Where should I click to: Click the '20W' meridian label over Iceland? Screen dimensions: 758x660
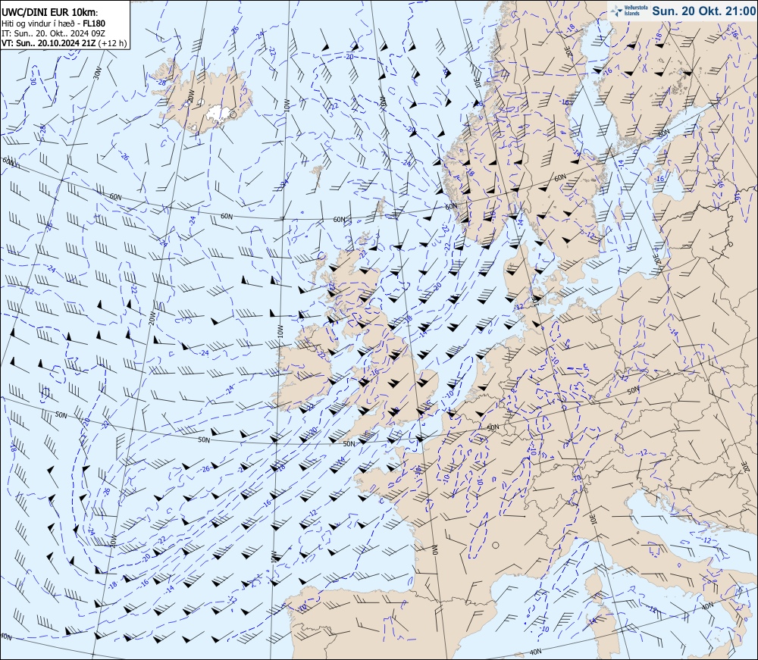tap(190, 97)
